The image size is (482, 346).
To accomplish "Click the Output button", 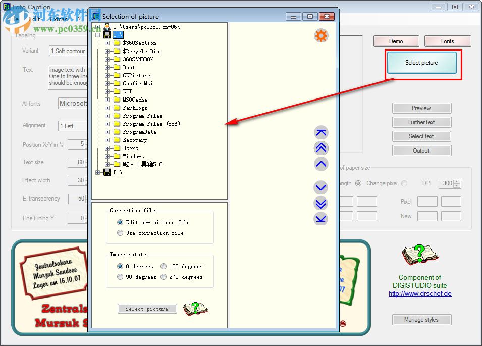I will tap(421, 151).
